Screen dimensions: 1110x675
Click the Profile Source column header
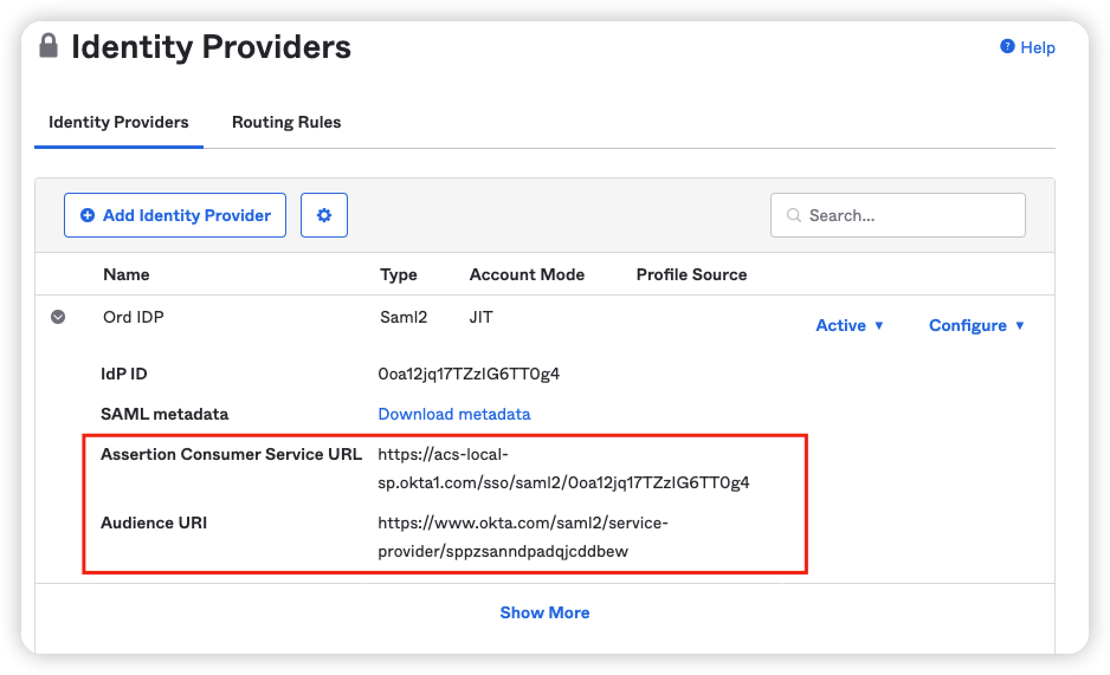tap(691, 274)
